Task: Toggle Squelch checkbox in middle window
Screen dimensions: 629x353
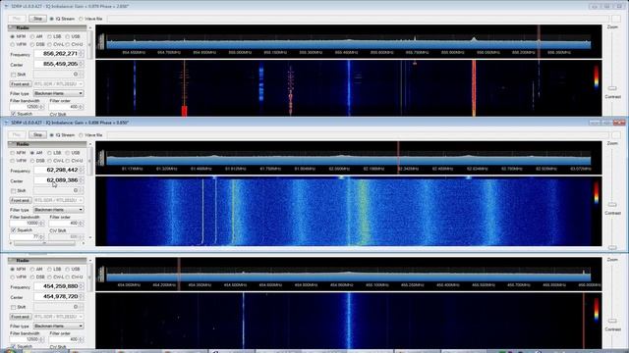Action: (13, 230)
